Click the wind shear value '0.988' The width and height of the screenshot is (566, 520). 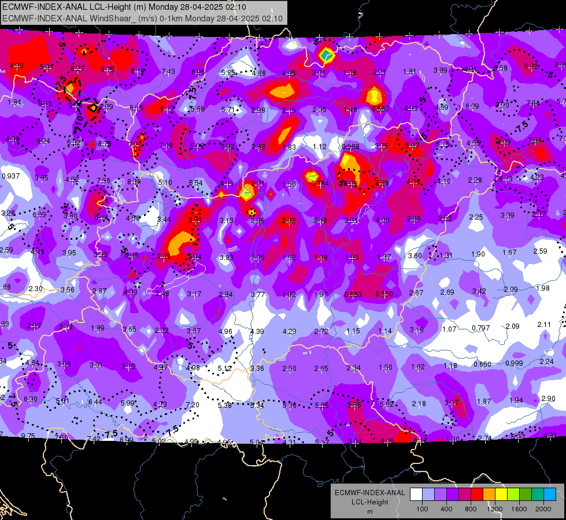(350, 147)
